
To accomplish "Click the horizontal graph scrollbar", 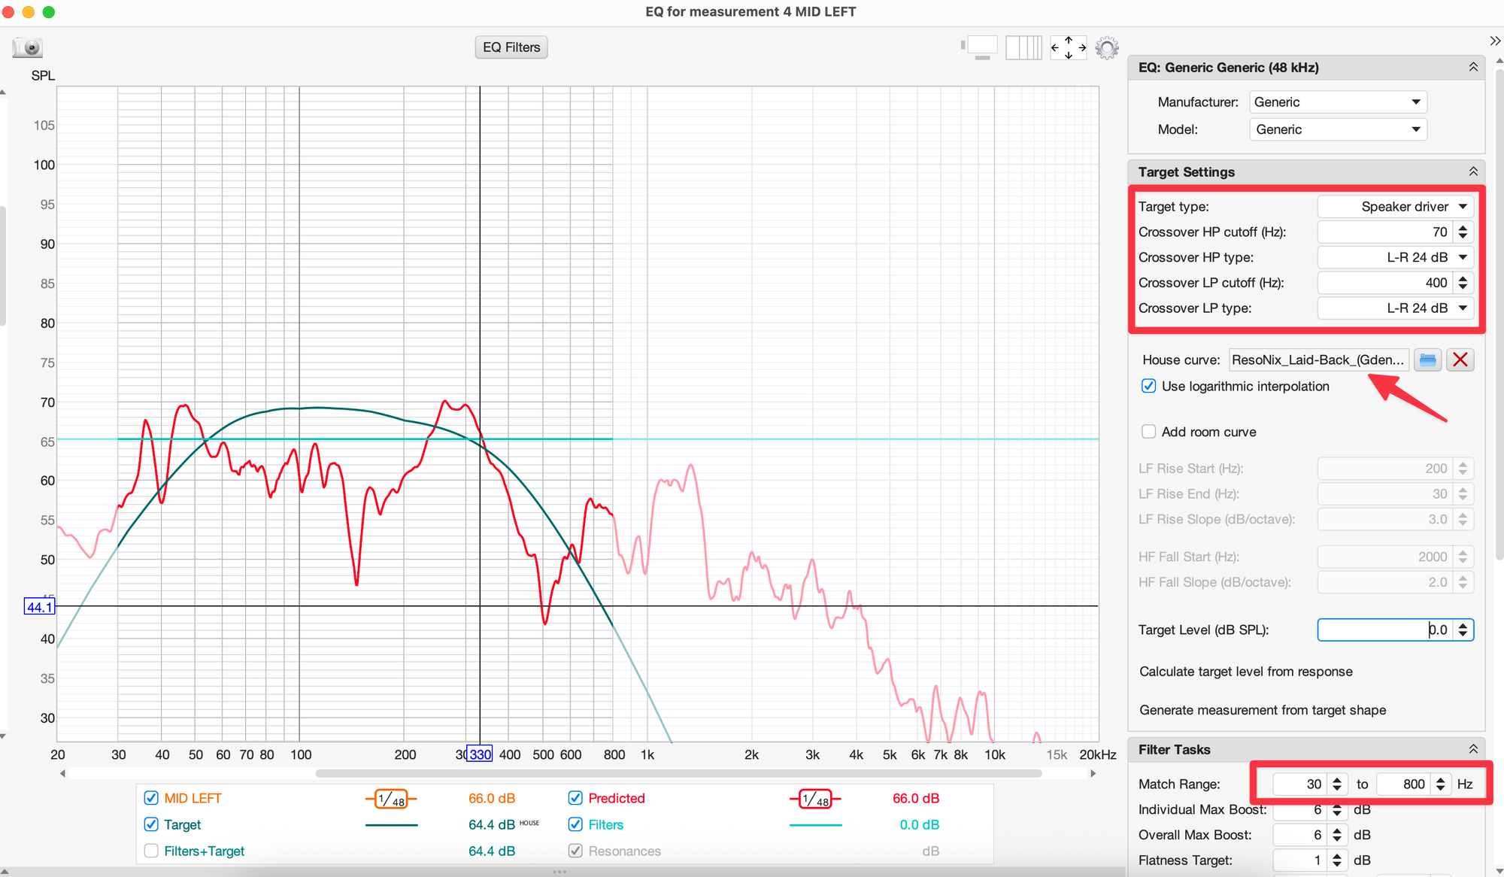I will click(677, 773).
